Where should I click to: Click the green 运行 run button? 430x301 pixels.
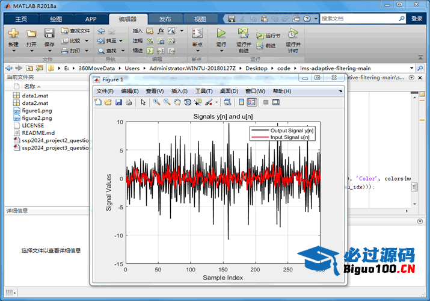(221, 34)
